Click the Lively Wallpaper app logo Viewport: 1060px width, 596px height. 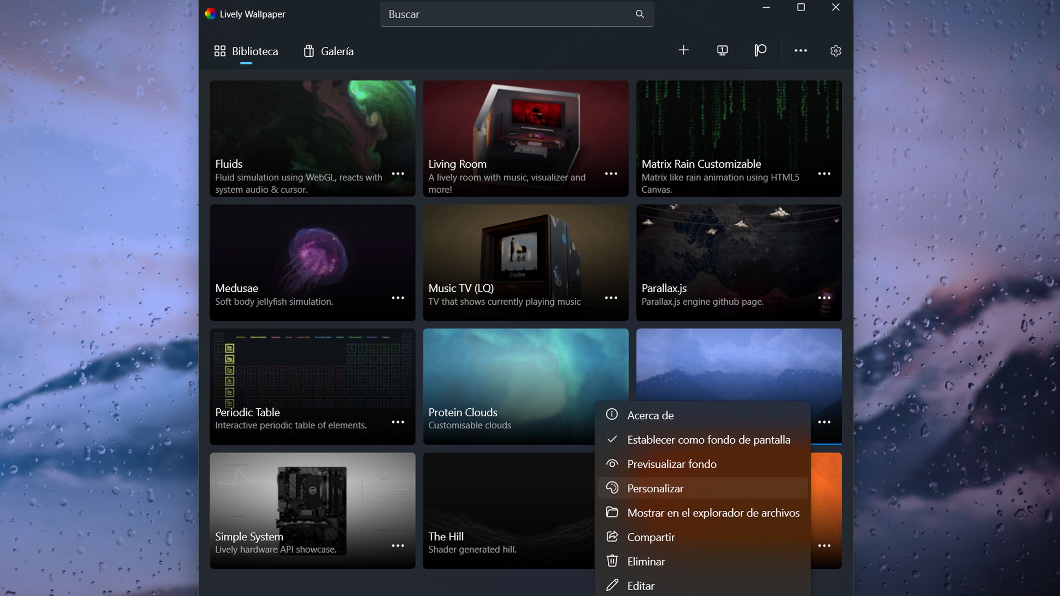tap(211, 14)
